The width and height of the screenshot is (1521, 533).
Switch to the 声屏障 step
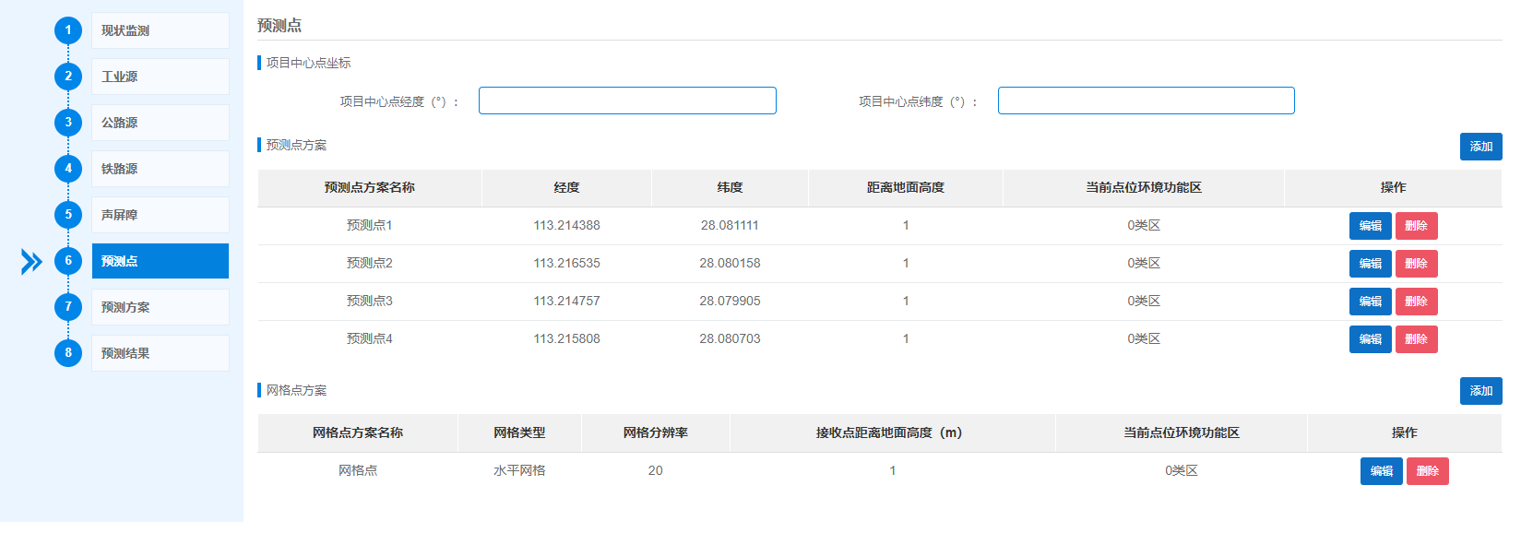160,215
